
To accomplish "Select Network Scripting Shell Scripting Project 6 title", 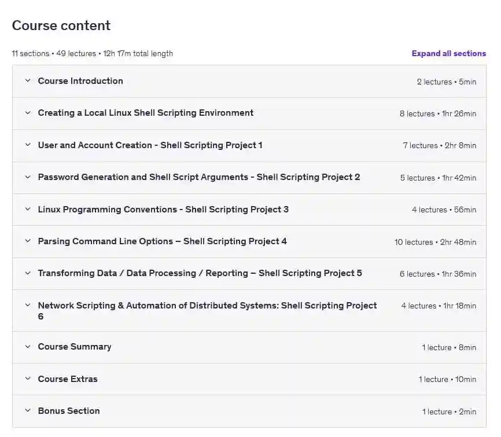I will tap(207, 311).
